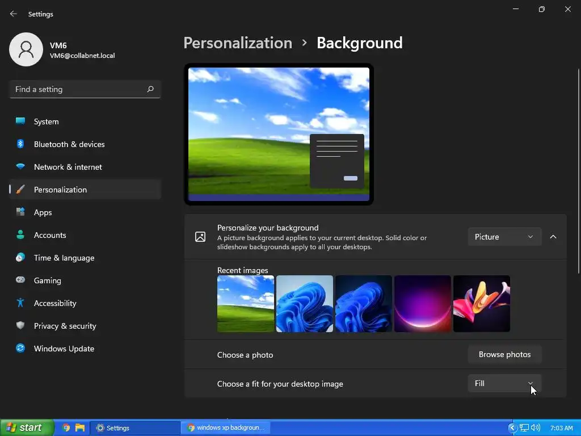Open Time & language settings
The width and height of the screenshot is (581, 436).
[x=85, y=258]
